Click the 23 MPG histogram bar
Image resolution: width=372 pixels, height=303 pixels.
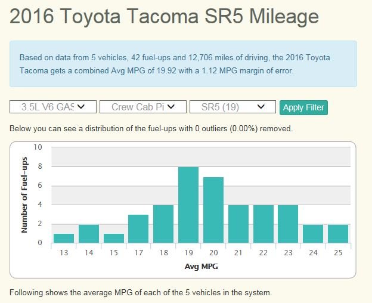coord(288,224)
